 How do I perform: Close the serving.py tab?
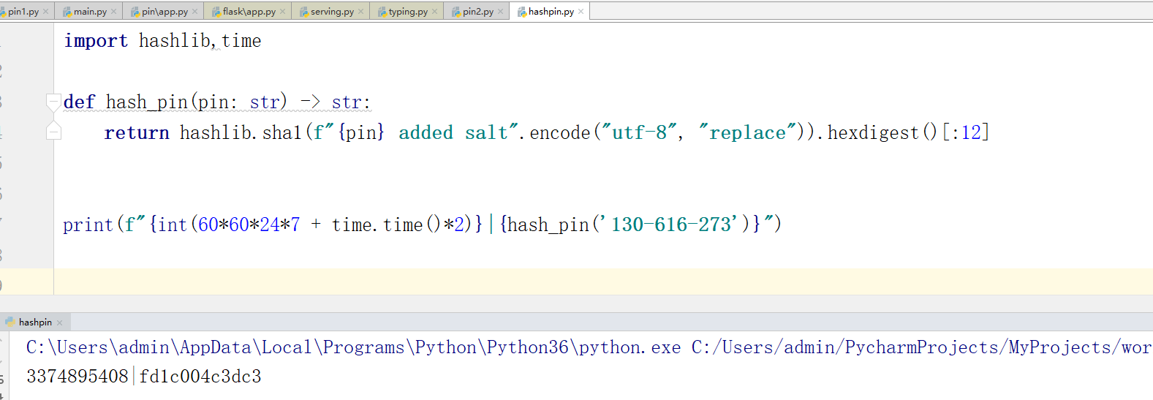pos(360,12)
